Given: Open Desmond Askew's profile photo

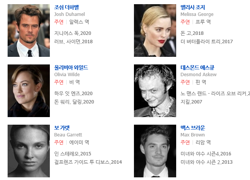Looking at the screenshot, I should [155, 91].
